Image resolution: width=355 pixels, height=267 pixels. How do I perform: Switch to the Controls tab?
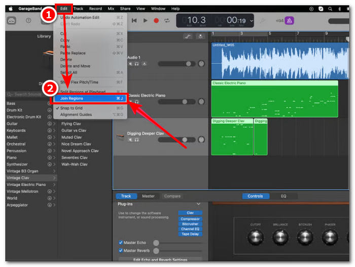[x=256, y=196]
